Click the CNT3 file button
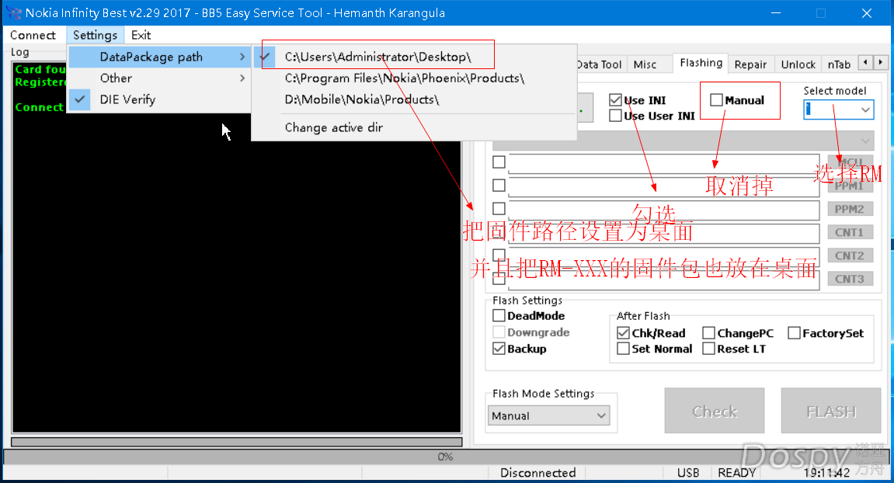The image size is (894, 483). click(850, 280)
